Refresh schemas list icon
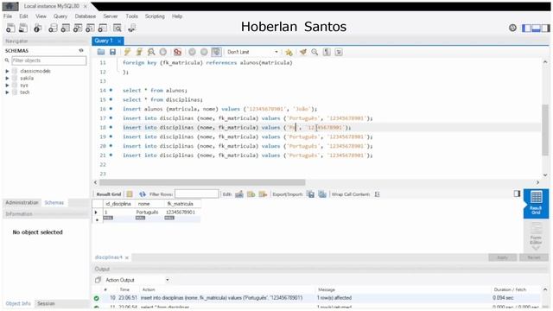Screen dimensions: 553x311 pos(81,50)
